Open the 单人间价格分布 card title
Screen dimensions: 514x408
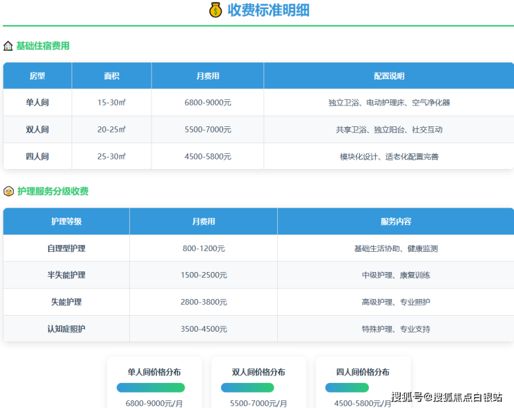(x=154, y=372)
